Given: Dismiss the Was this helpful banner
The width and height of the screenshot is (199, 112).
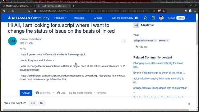Looking at the screenshot, I should (189, 104).
